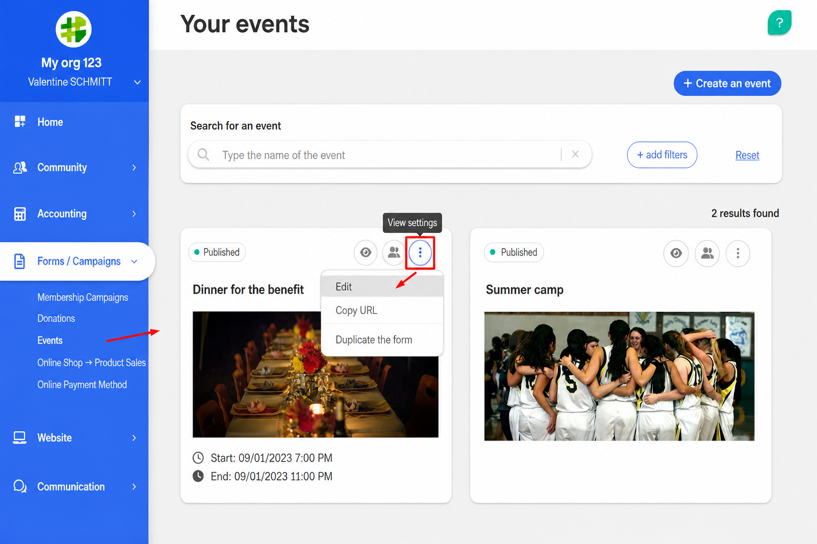Click the event name search field
This screenshot has width=817, height=544.
point(390,155)
